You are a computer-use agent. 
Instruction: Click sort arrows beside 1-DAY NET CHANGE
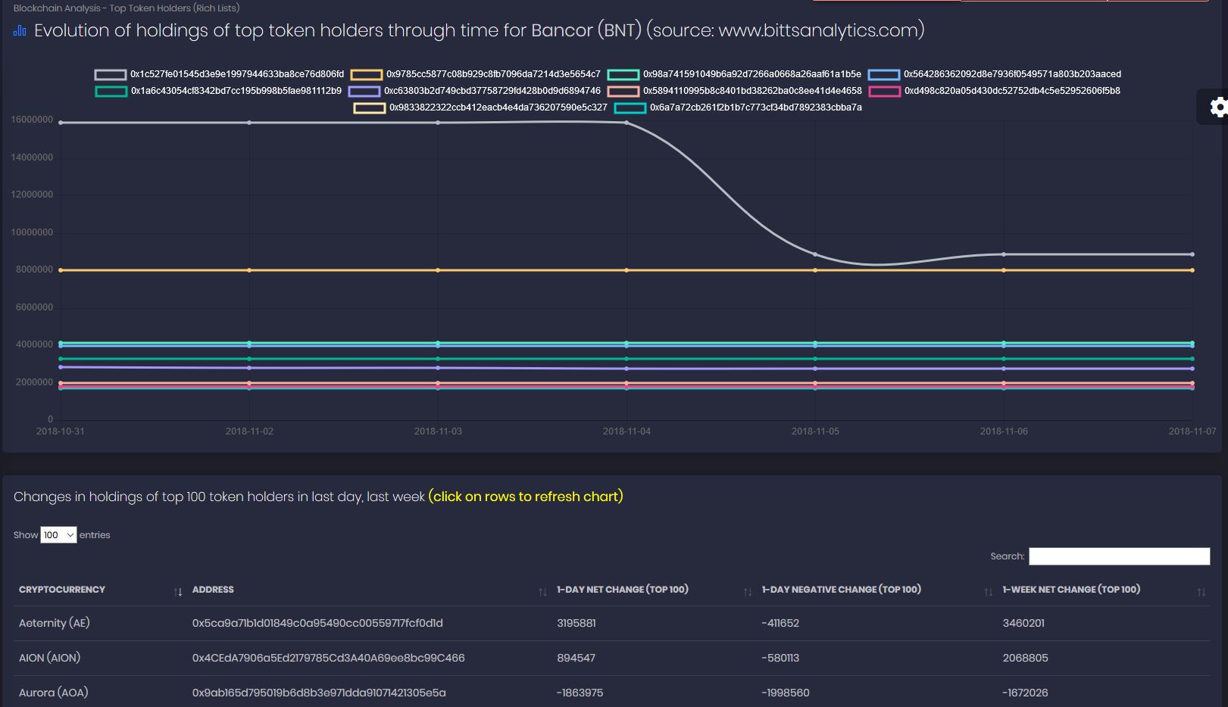tap(748, 592)
